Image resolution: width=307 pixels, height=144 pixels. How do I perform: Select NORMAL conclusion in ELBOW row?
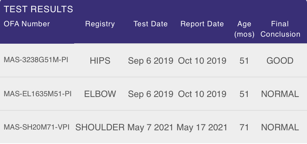point(280,94)
